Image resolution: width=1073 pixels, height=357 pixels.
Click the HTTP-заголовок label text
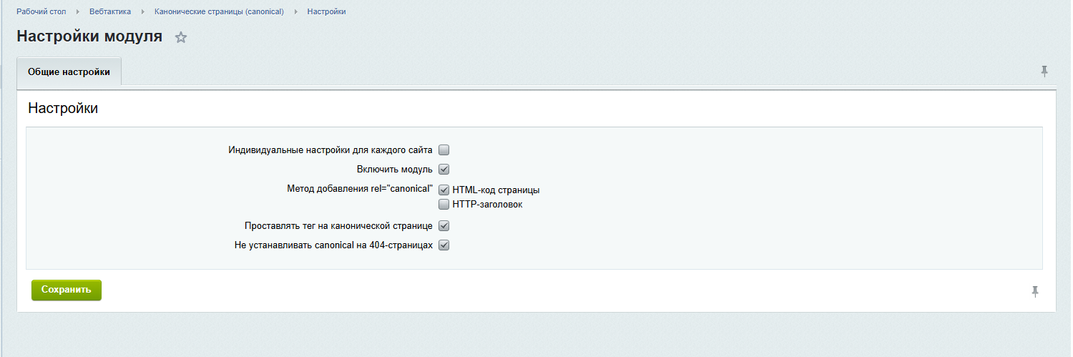487,205
